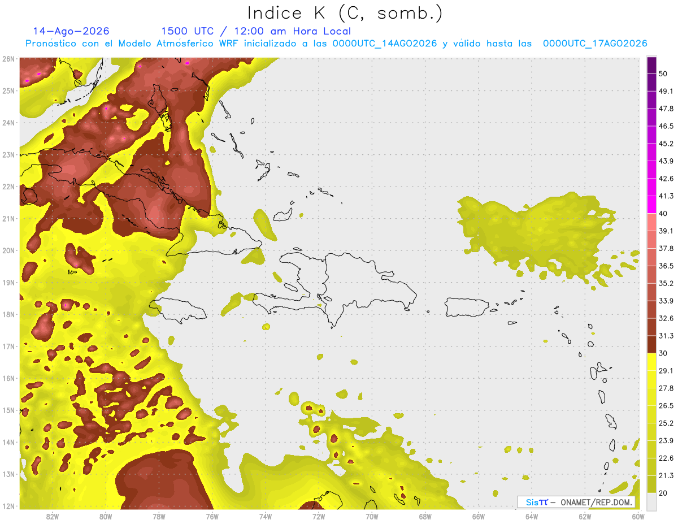This screenshot has height=524, width=678.
Task: Click colorbar value "37.8"
Action: coord(666,248)
